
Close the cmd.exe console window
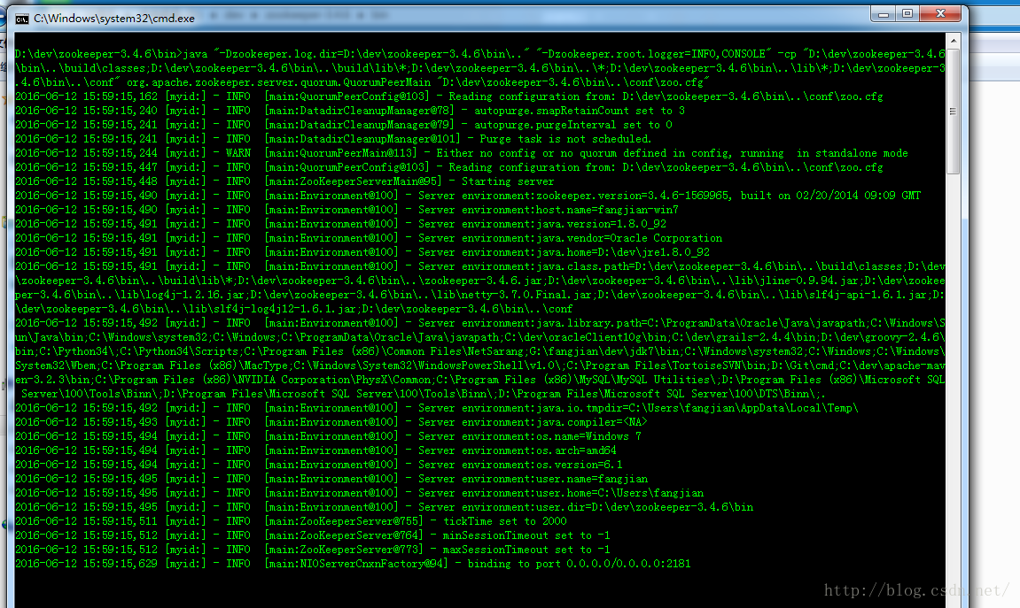click(940, 13)
